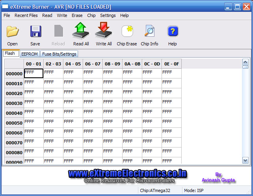Open the Erase menu
This screenshot has height=196, width=253.
(x=77, y=15)
